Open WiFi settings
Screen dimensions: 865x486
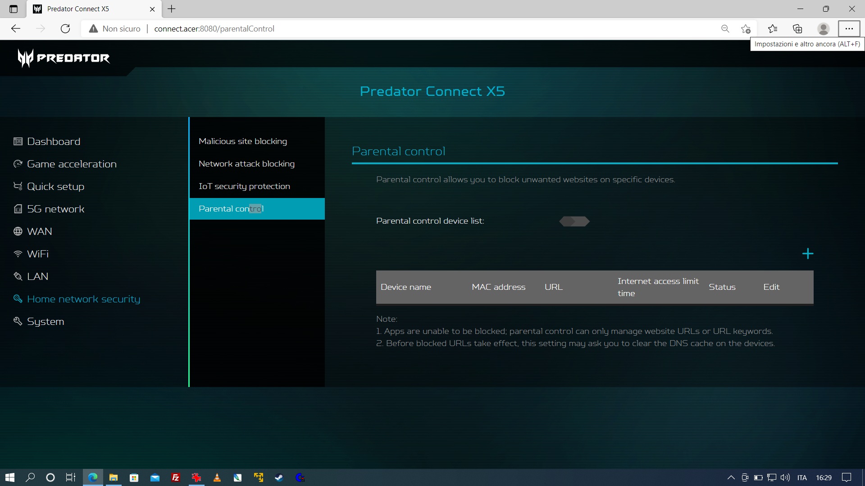(31, 254)
